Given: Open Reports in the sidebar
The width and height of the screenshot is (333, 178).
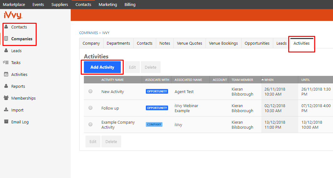Looking at the screenshot, I should coord(18,86).
